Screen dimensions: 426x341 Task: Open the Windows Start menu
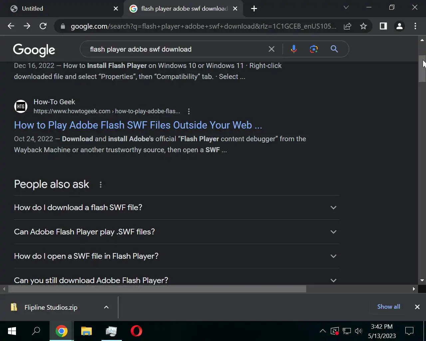(12, 331)
